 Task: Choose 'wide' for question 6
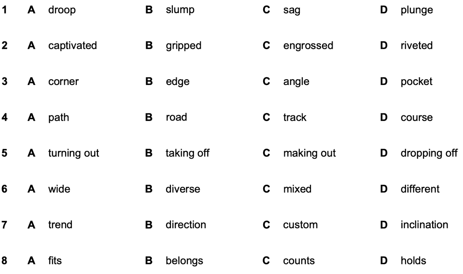(x=59, y=189)
